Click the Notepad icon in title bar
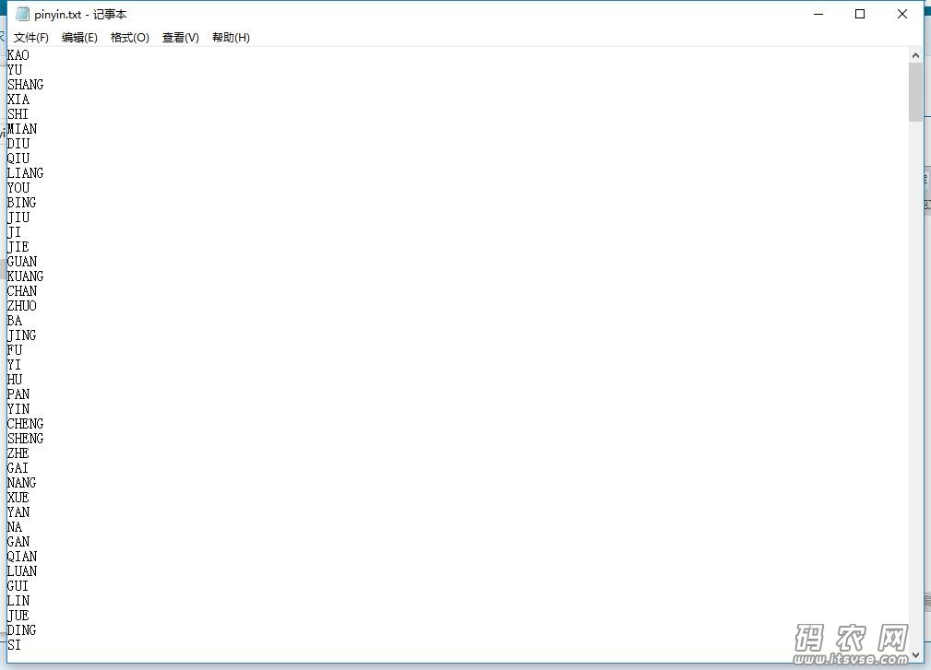Image resolution: width=931 pixels, height=670 pixels. tap(22, 14)
